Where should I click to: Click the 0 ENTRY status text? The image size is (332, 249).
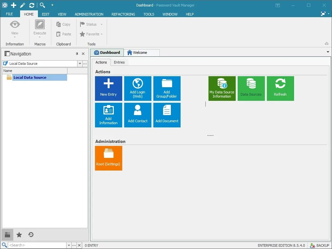91,245
